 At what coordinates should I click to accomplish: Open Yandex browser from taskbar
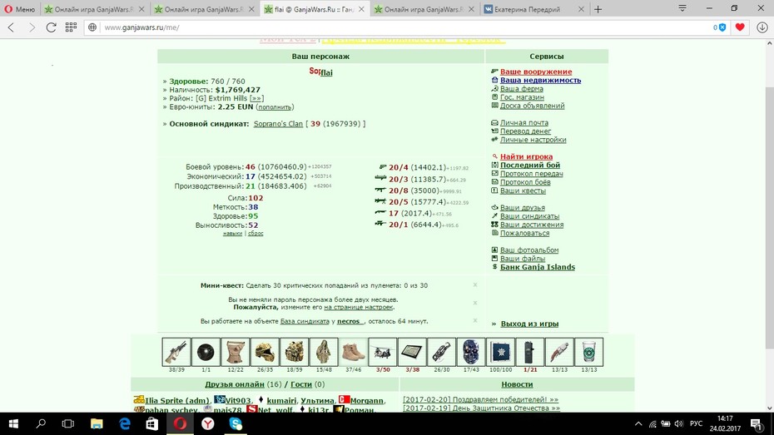(208, 423)
